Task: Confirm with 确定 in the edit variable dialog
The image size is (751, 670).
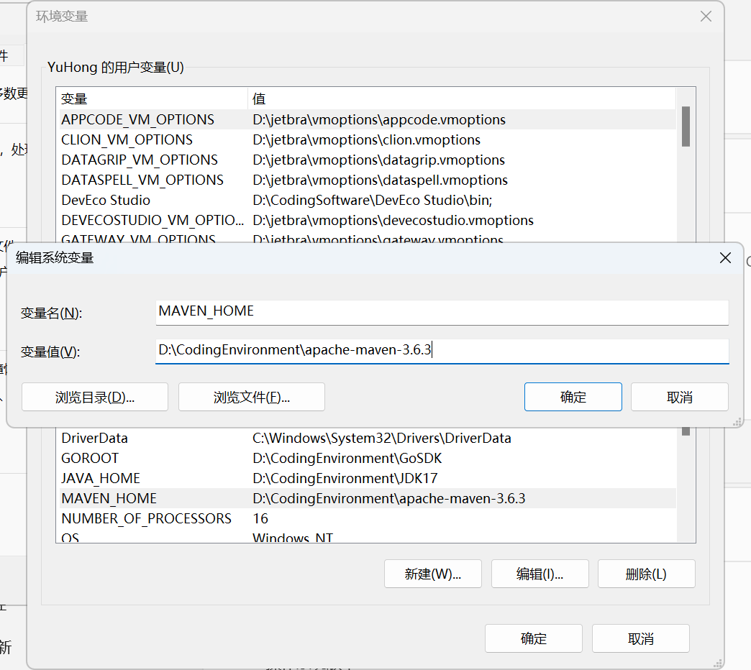Action: coord(573,397)
